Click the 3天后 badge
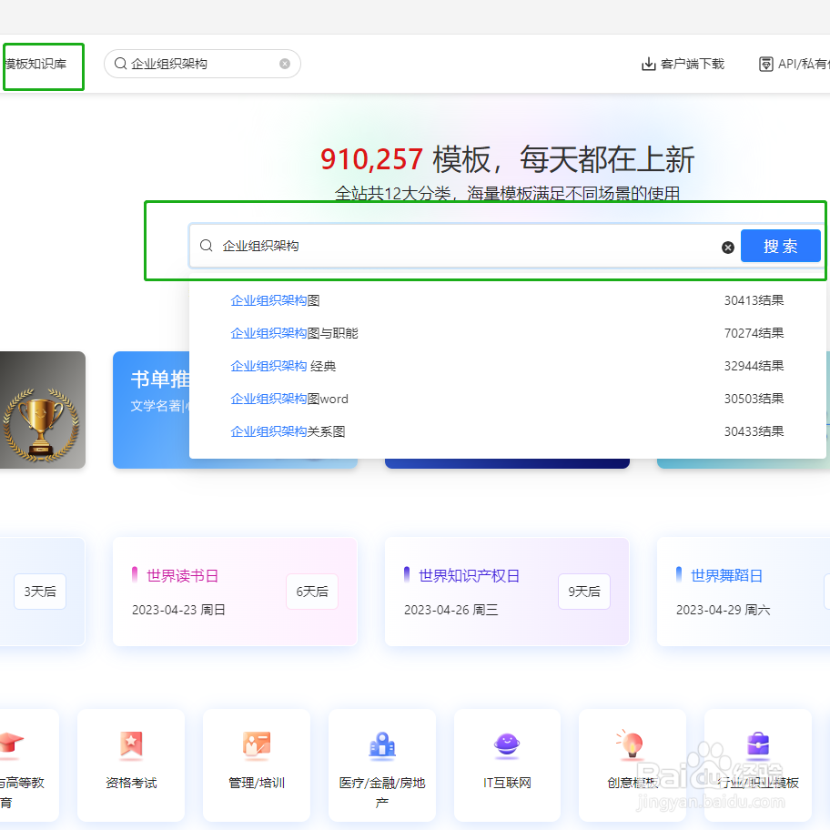Image resolution: width=830 pixels, height=830 pixels. 40,592
